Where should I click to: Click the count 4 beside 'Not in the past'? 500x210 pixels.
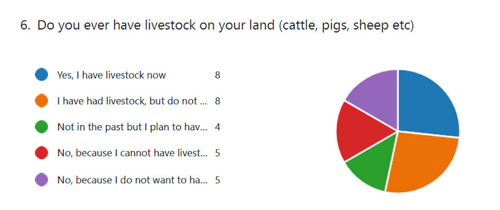click(217, 127)
